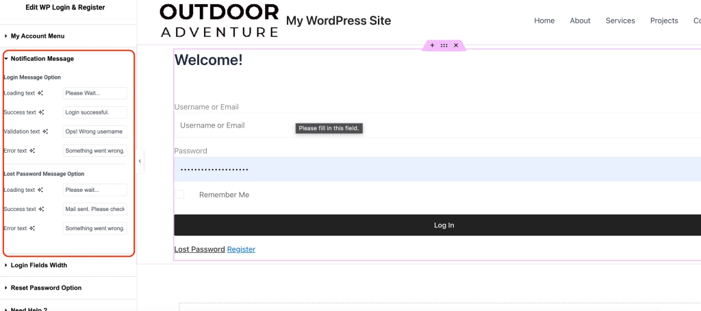Screen dimensions: 701x311
Task: Click the Outdoor Adventure site logo
Action: (x=219, y=21)
